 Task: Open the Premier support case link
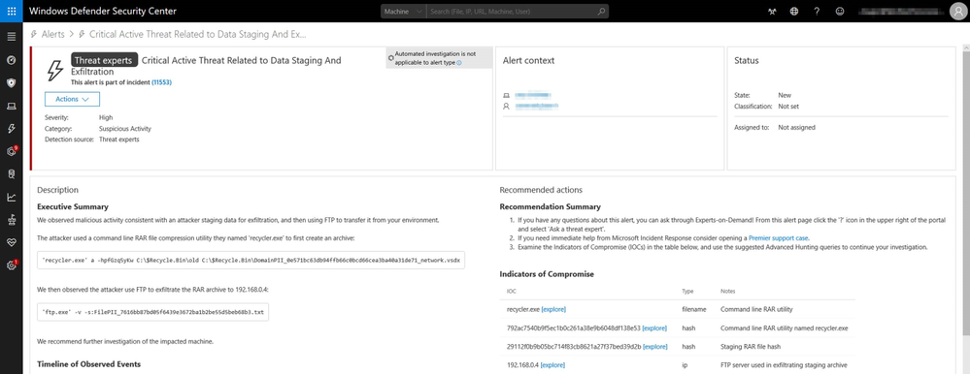click(x=778, y=237)
